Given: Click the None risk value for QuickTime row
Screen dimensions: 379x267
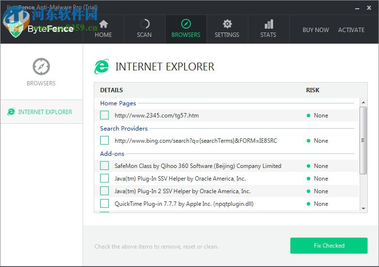Looking at the screenshot, I should coord(321,204).
